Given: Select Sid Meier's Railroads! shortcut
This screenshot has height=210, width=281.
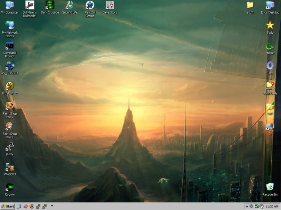Looking at the screenshot, I should (x=29, y=9).
